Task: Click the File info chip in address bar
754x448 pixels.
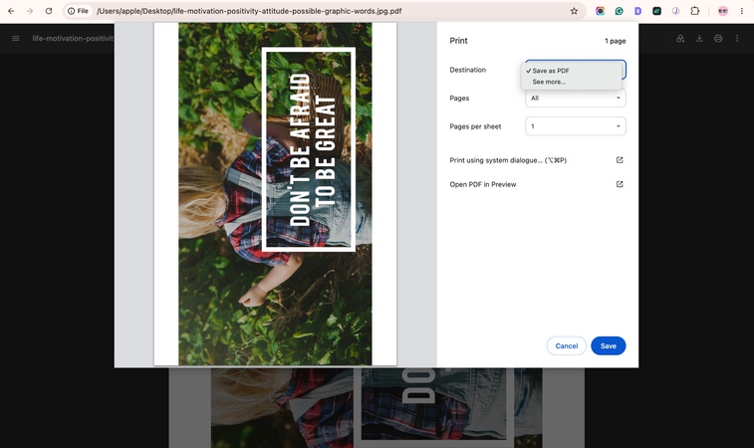Action: 78,11
